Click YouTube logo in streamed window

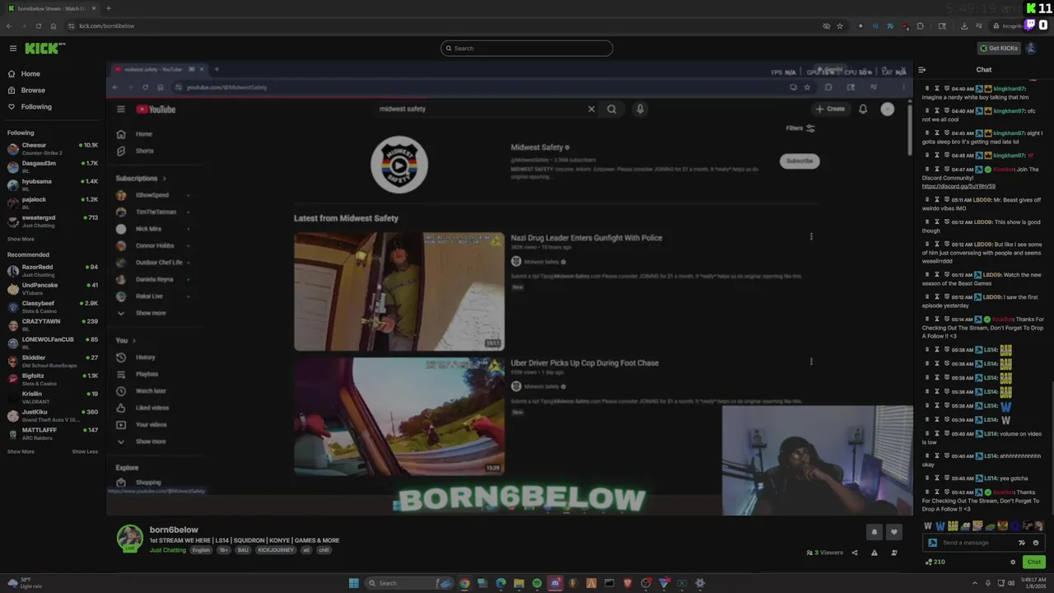(x=156, y=110)
